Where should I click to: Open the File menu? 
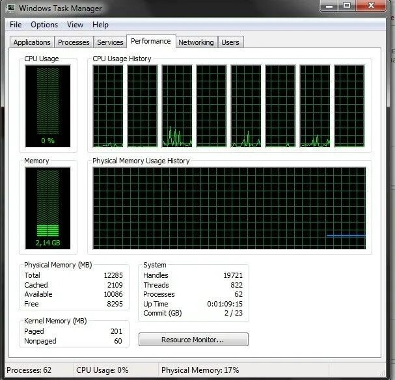[16, 25]
